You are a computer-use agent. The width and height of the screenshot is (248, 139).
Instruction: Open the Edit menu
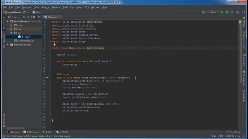click(10, 7)
